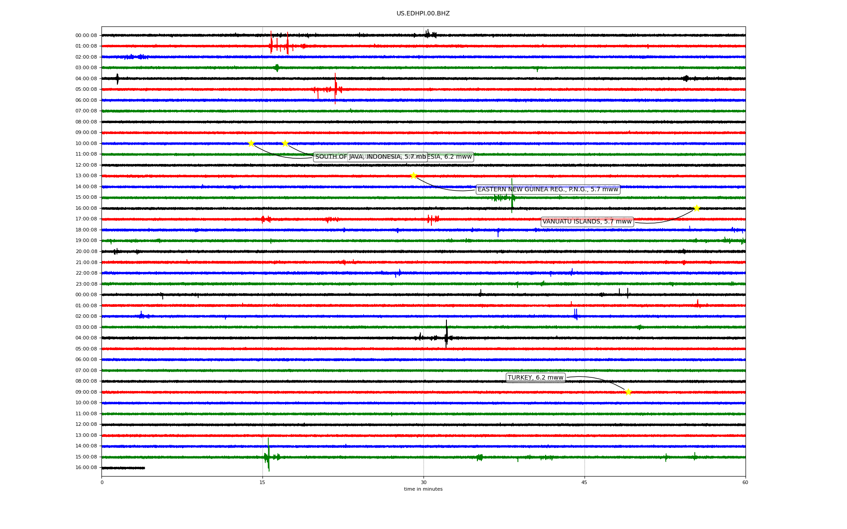The image size is (847, 529).
Task: Click the star marking the South of Java event
Action: point(251,143)
